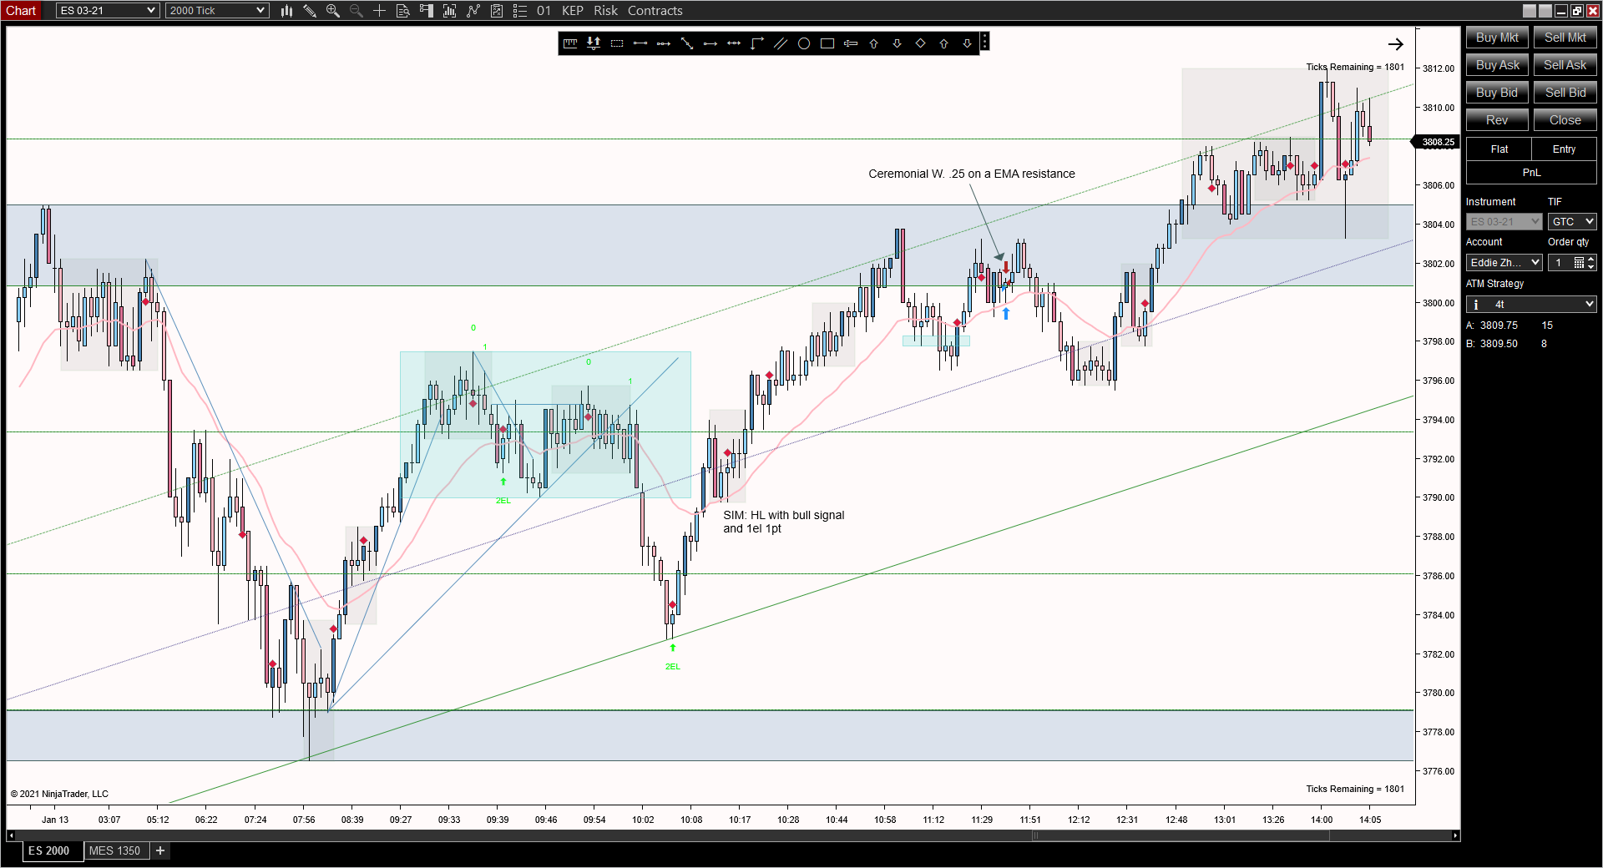Increase the order quantity with stepper

(x=1591, y=259)
